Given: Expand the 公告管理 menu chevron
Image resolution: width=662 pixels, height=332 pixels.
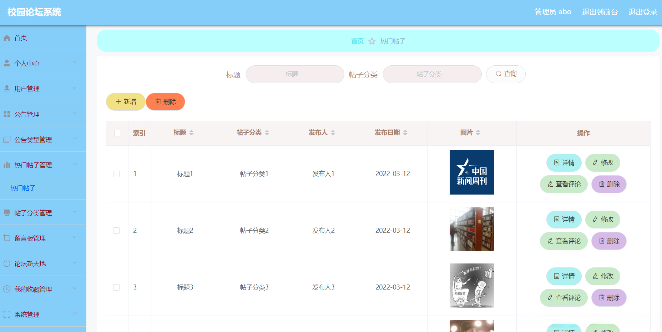Looking at the screenshot, I should (x=75, y=113).
